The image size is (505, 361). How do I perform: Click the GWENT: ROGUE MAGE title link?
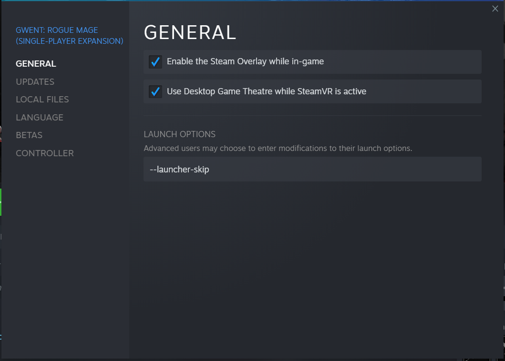coord(57,30)
